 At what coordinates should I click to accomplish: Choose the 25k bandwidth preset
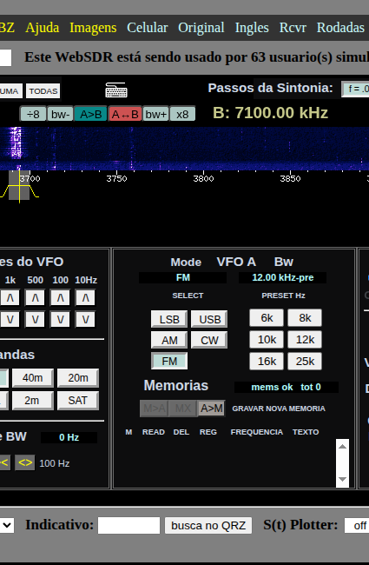click(305, 361)
